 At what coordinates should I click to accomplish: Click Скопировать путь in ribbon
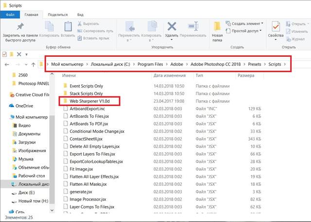pos(95,31)
